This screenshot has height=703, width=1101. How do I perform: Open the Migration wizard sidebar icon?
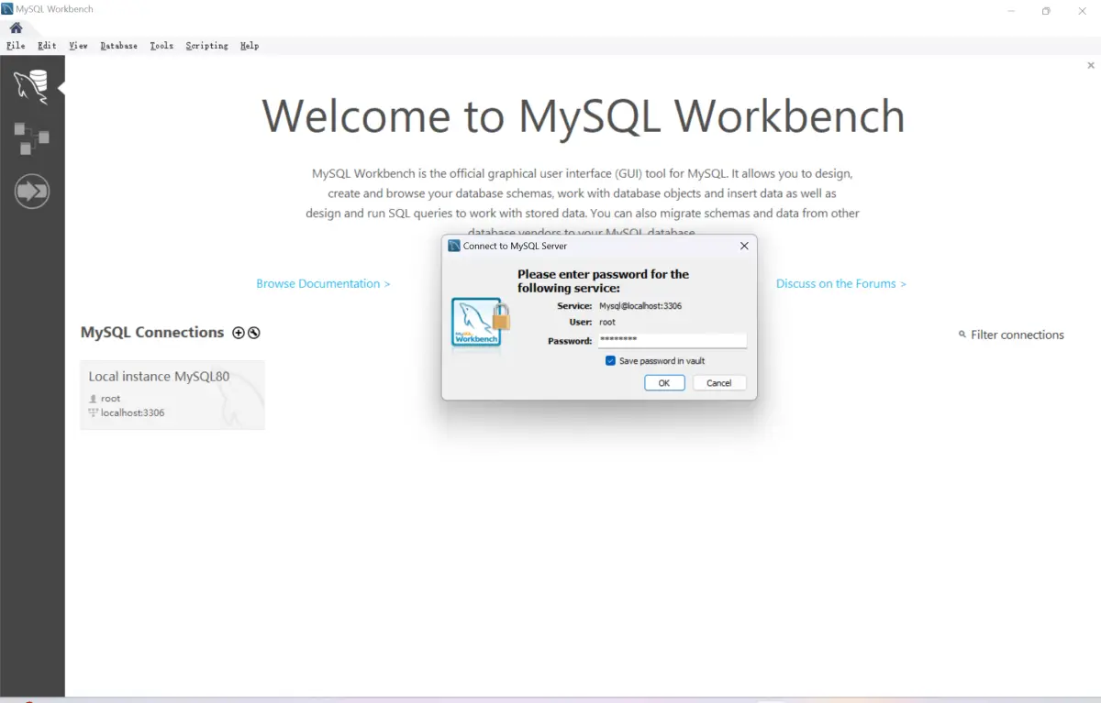[x=32, y=192]
